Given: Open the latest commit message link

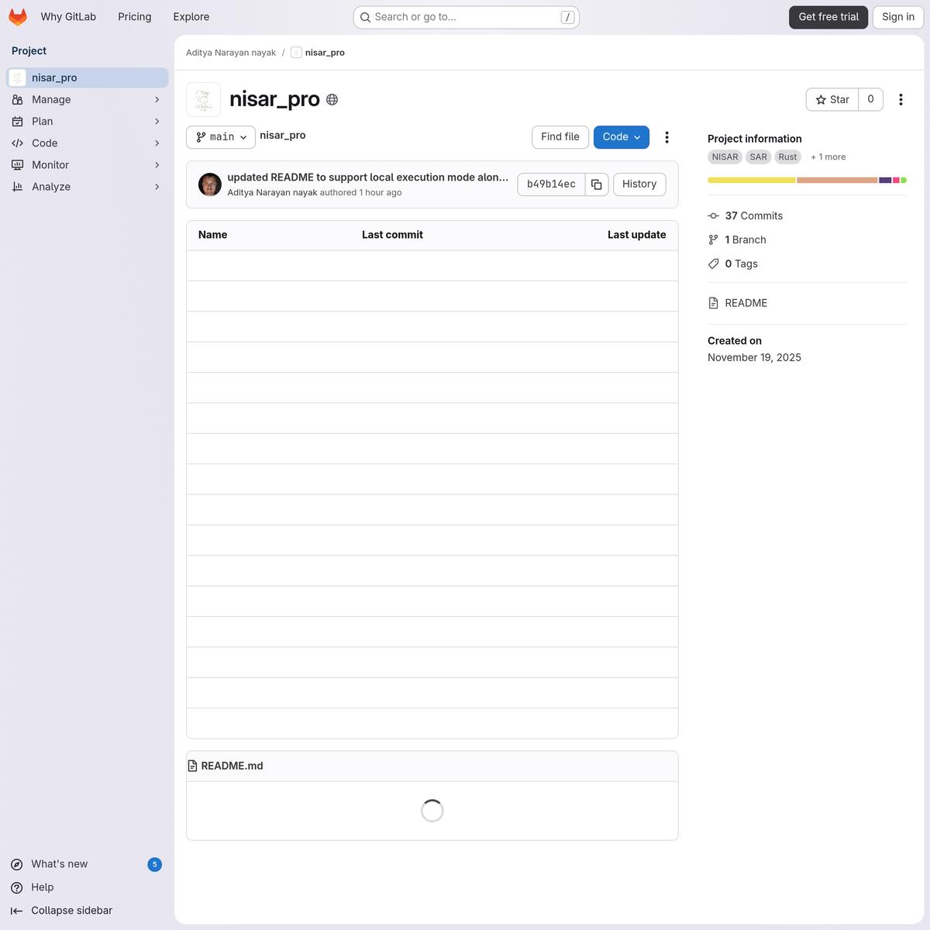Looking at the screenshot, I should 368,177.
